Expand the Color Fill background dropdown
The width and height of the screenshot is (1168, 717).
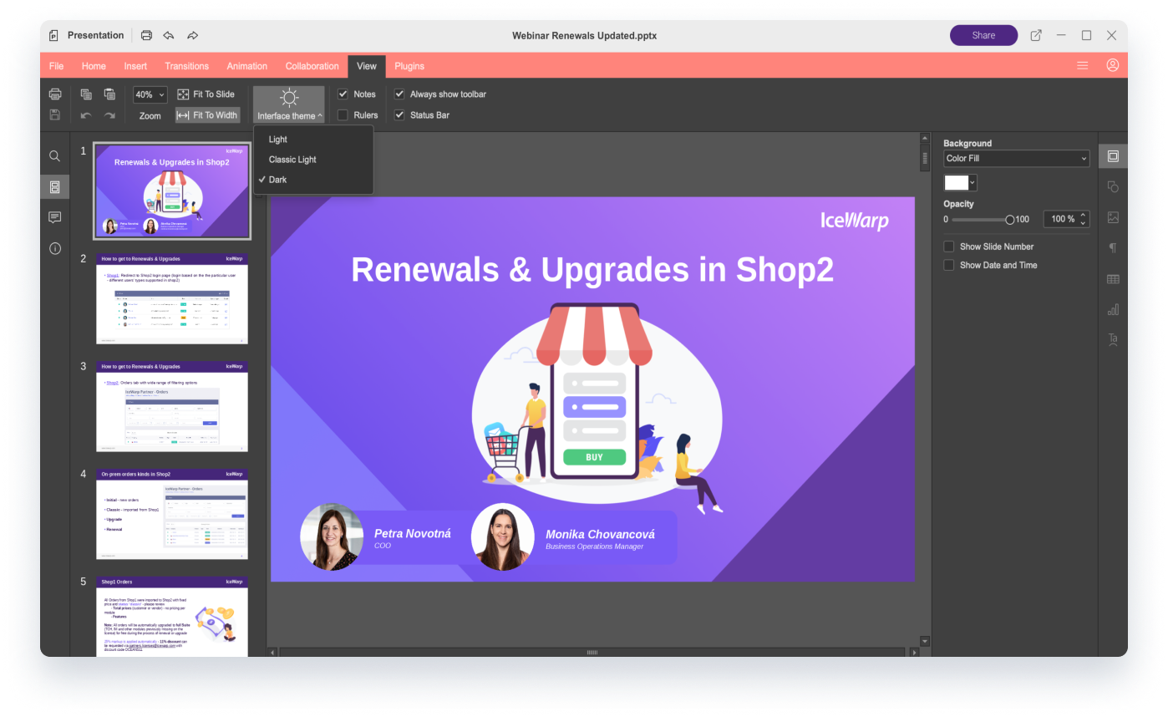(x=1016, y=159)
